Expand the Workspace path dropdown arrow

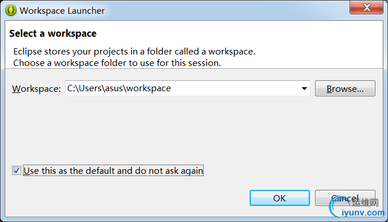click(304, 88)
